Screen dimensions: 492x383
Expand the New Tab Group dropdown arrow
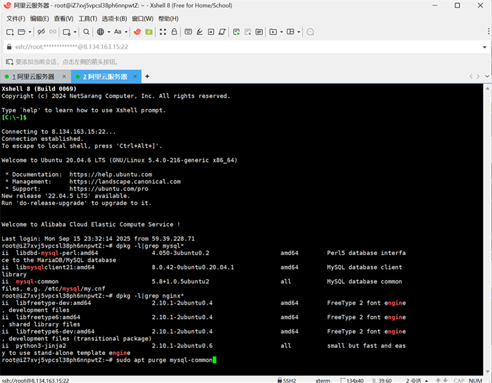(282, 32)
